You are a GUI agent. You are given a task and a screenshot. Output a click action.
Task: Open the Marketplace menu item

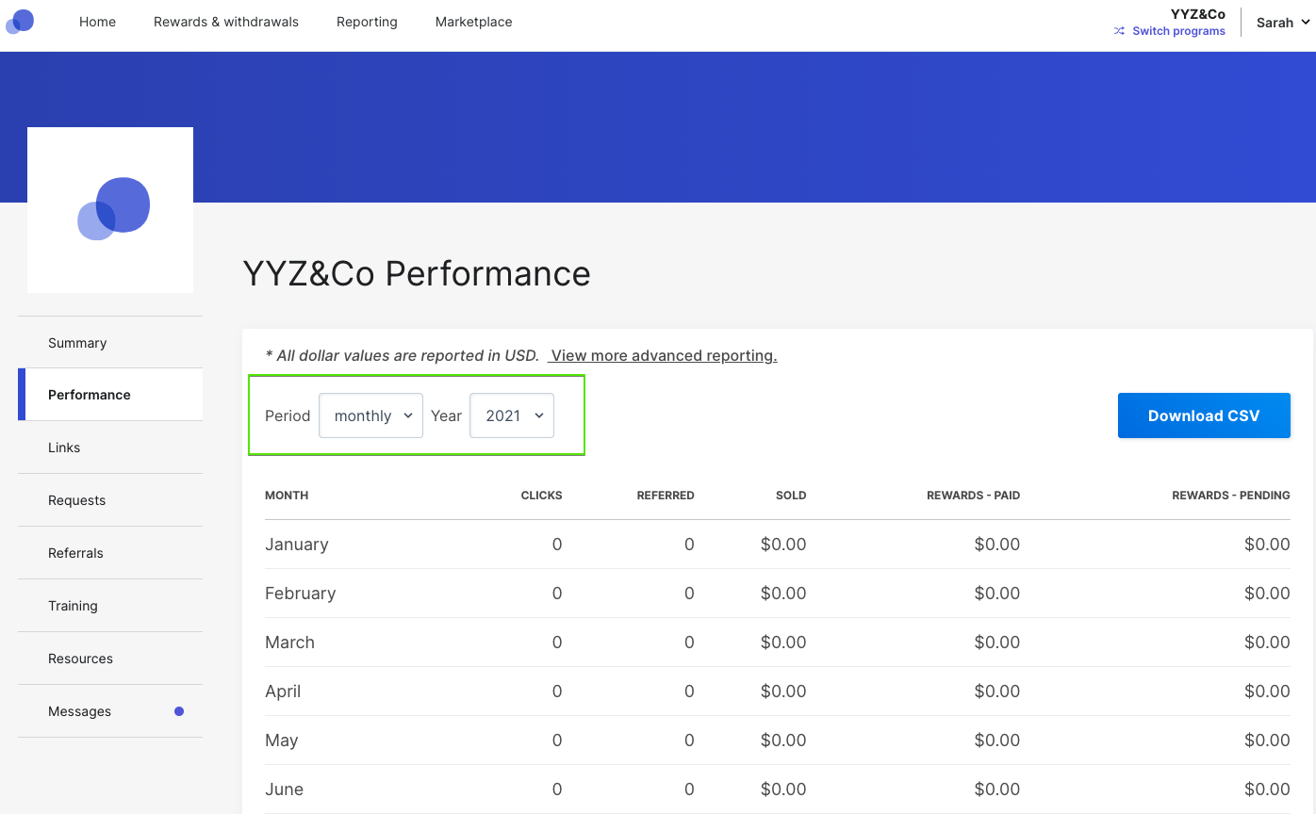coord(472,22)
